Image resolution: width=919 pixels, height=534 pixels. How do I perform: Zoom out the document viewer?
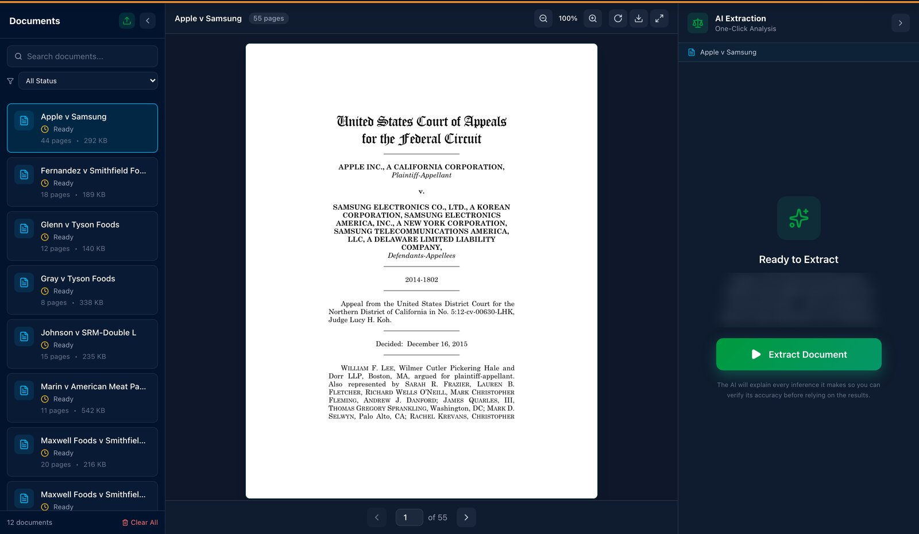point(543,18)
